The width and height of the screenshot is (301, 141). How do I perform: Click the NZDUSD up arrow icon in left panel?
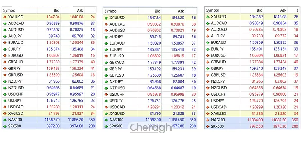pyautogui.click(x=5, y=88)
